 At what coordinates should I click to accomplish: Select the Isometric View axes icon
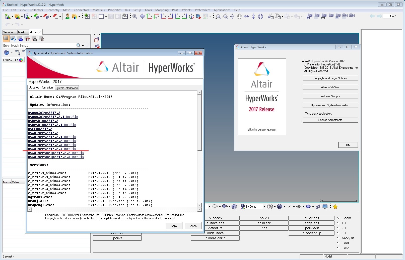(191, 17)
